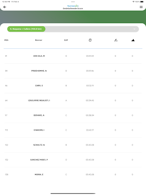
Task: Open rider VAN GILS, M
Action: click(x=39, y=56)
